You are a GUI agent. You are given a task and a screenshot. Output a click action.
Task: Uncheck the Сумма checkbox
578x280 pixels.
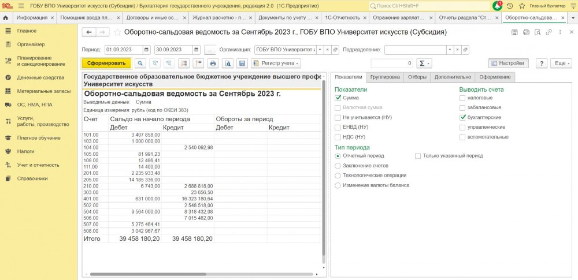pyautogui.click(x=338, y=98)
